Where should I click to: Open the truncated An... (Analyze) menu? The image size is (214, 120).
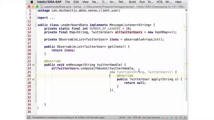pyautogui.click(x=113, y=2)
